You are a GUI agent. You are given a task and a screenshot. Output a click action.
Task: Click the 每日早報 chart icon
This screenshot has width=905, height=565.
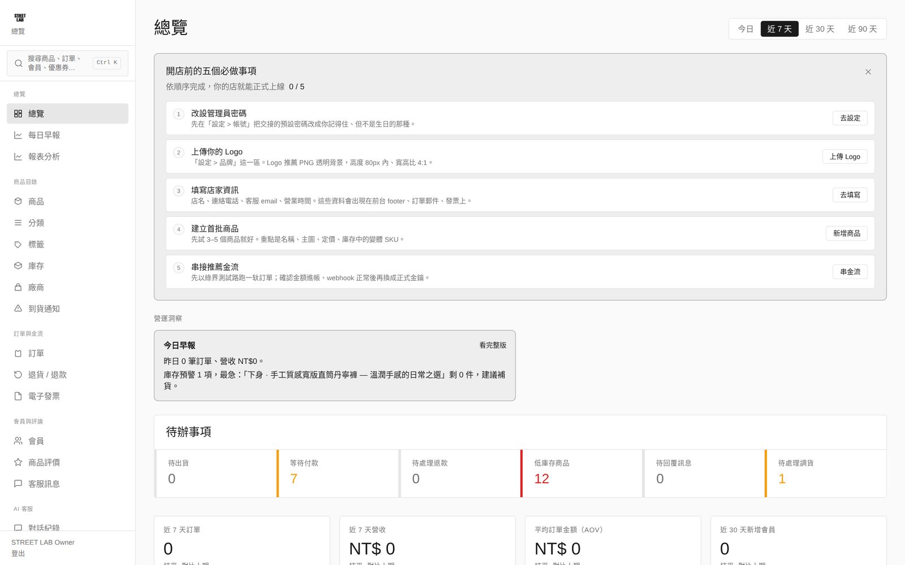point(18,135)
